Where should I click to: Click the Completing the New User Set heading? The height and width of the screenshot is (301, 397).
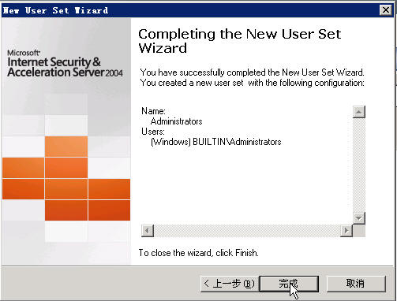coord(240,41)
